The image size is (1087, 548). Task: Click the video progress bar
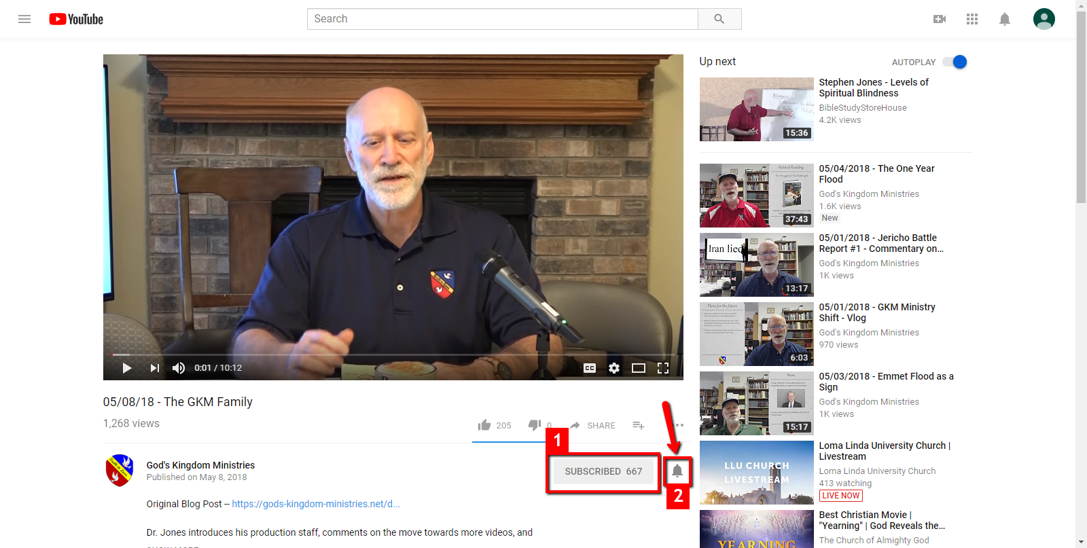tap(394, 354)
